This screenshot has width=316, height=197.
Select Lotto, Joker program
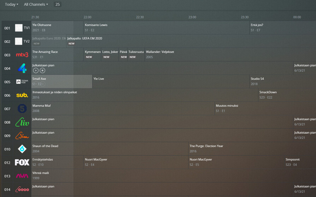pyautogui.click(x=110, y=55)
